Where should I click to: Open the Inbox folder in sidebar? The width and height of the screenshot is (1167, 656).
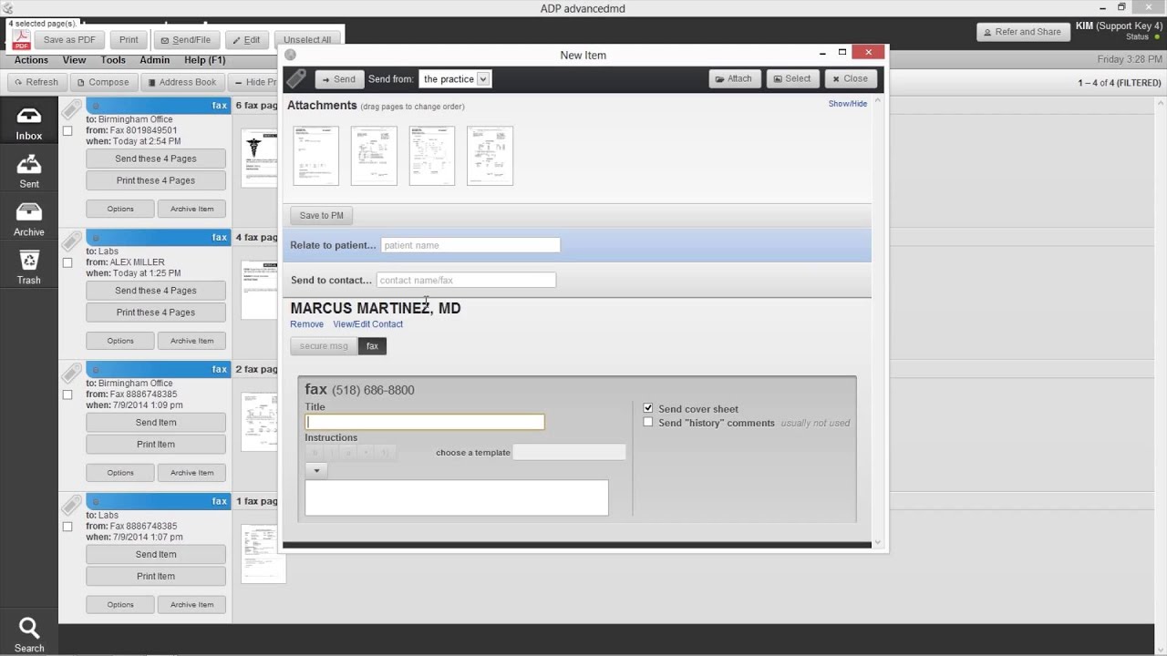coord(28,123)
